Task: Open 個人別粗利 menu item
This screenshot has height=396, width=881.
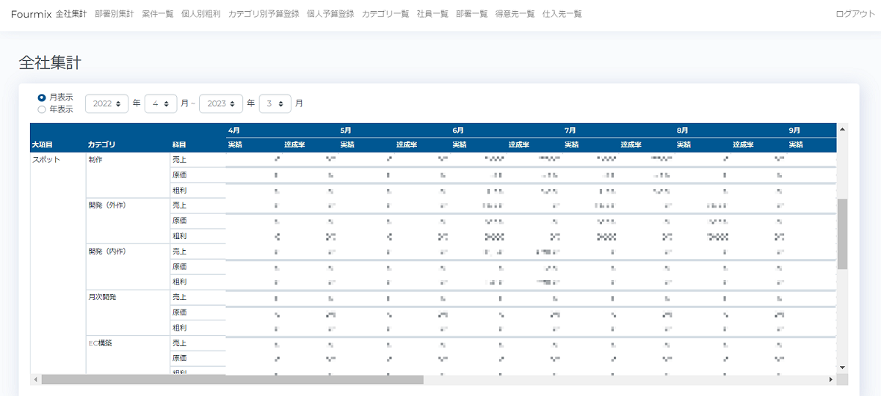Action: (x=200, y=14)
